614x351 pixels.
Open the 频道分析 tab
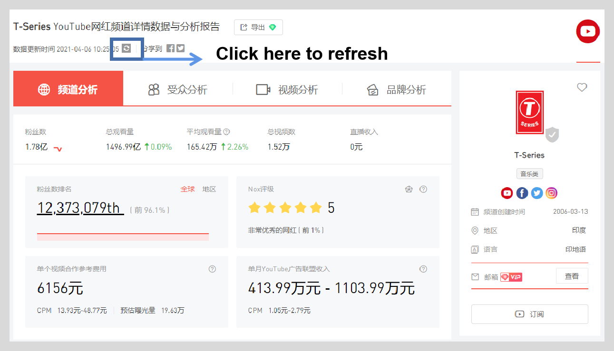68,88
